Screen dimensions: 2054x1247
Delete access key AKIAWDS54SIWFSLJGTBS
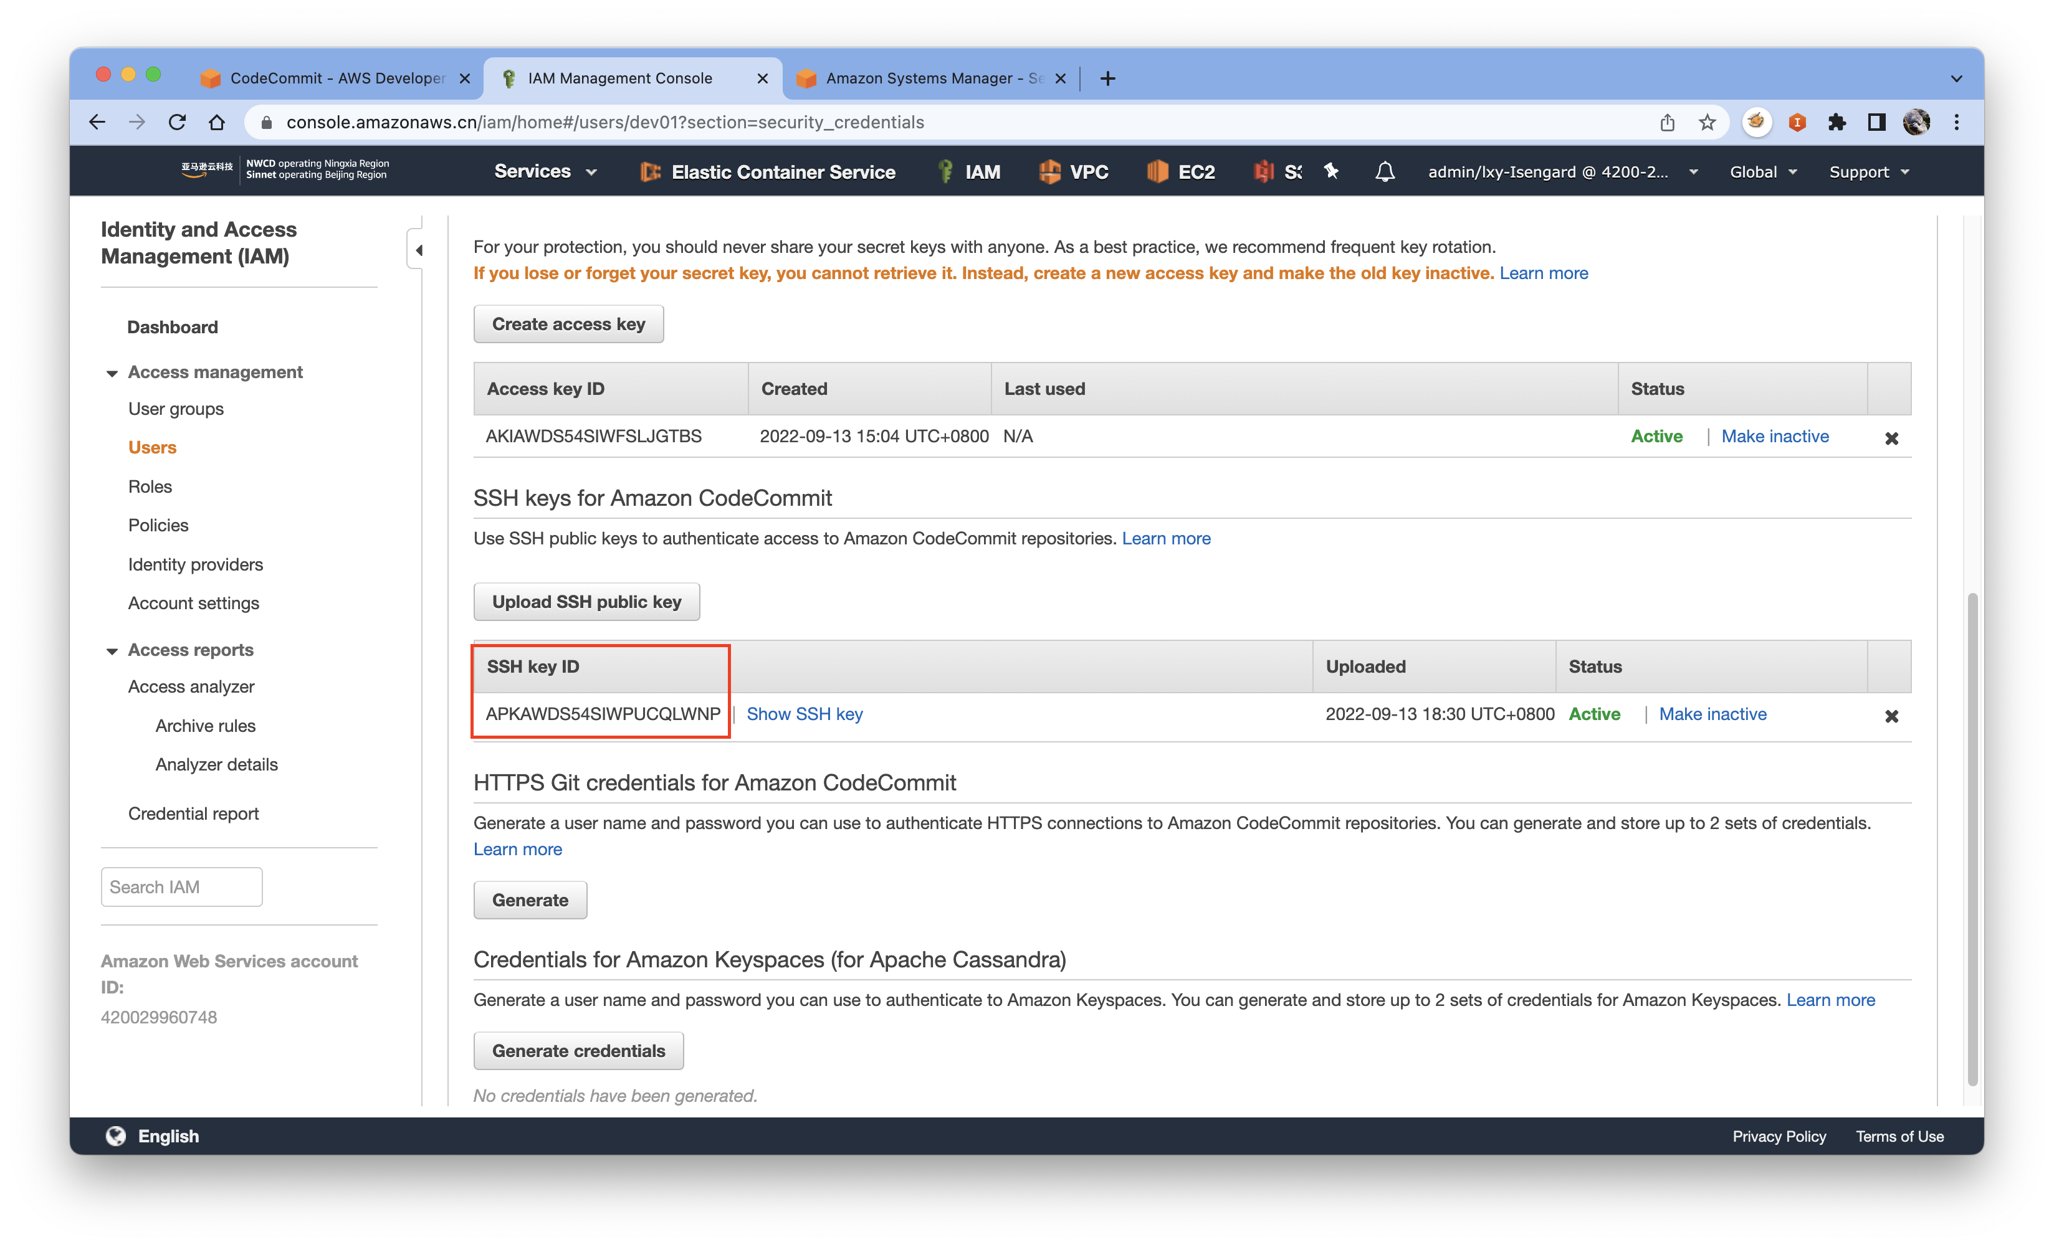click(1891, 438)
